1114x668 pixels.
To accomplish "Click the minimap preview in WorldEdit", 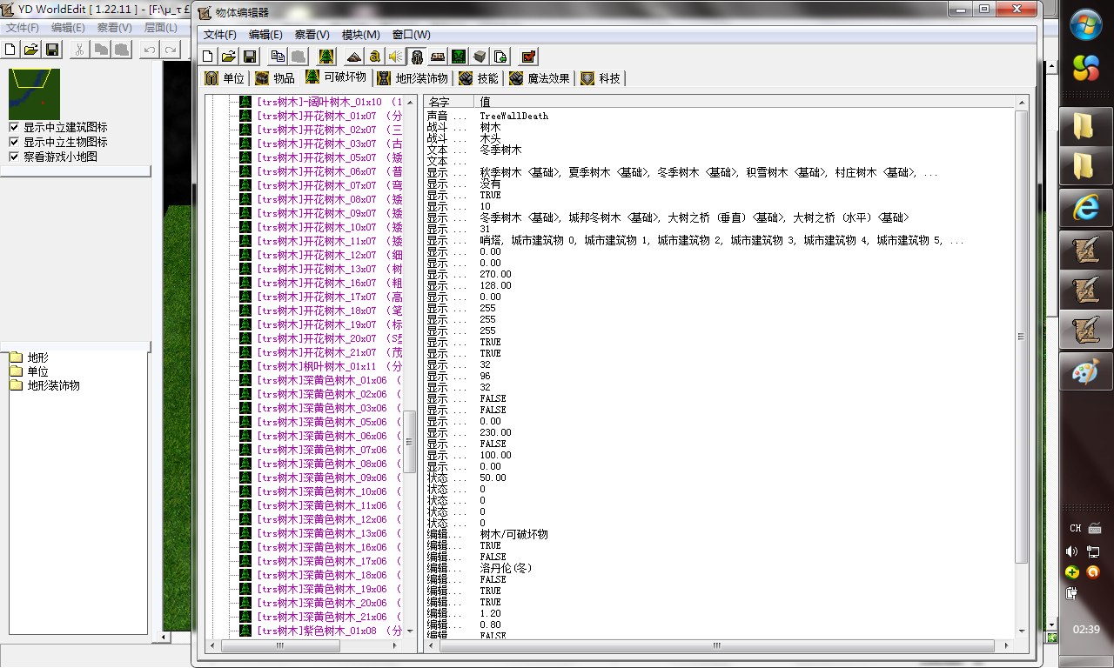I will 35,93.
